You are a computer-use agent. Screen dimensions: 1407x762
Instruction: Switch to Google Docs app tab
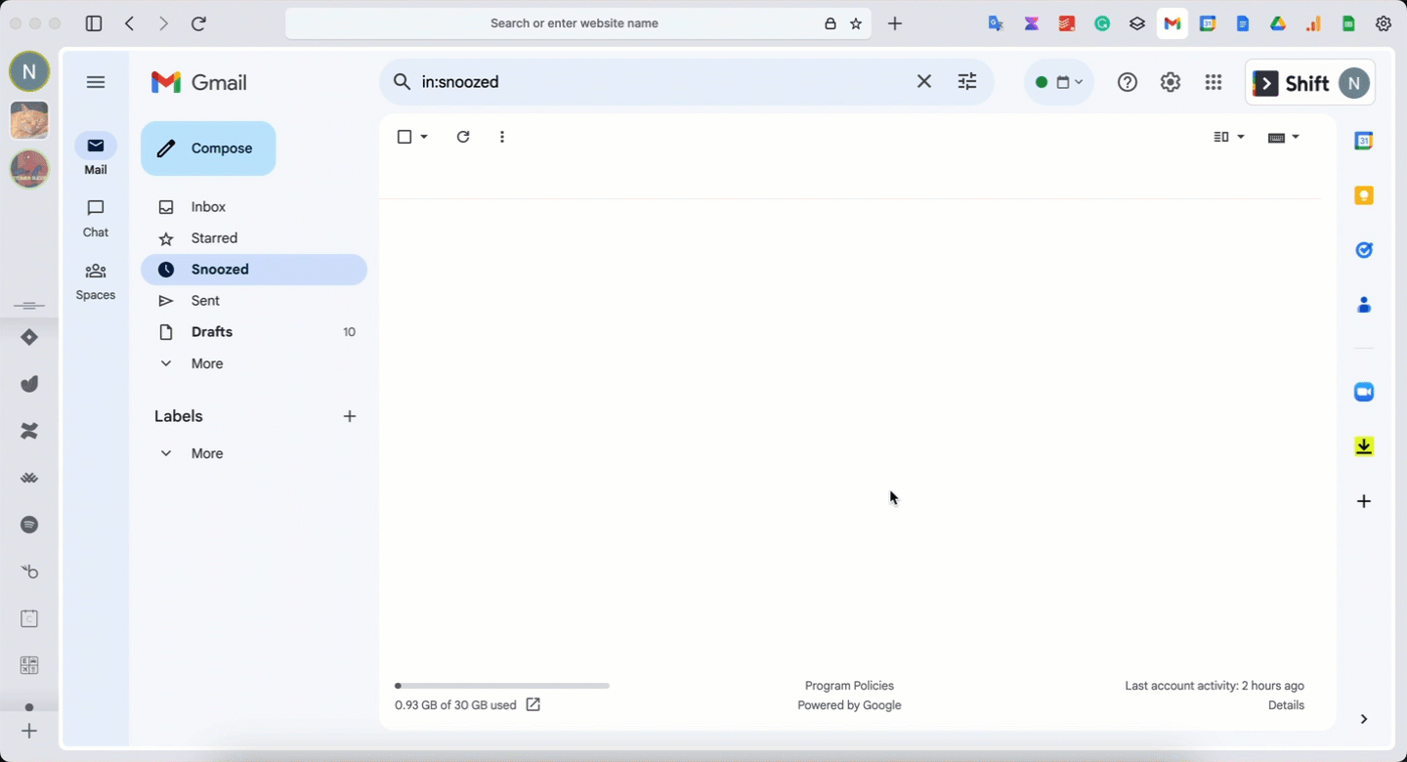tap(1243, 23)
